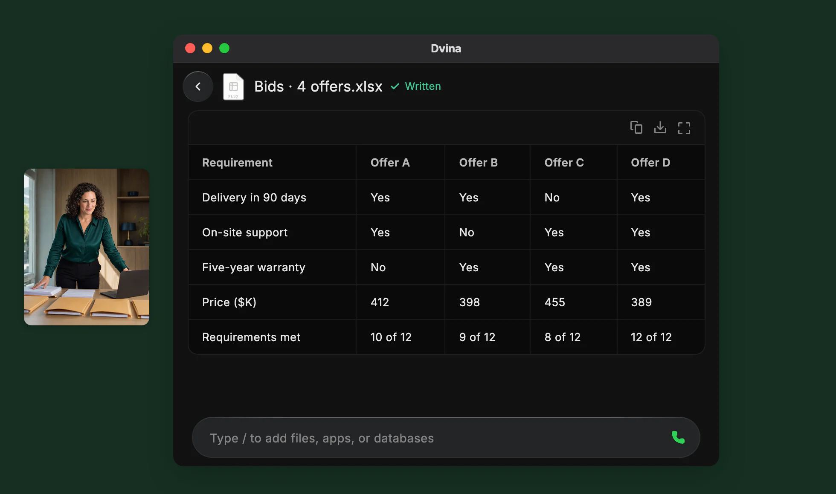Copy the table with the copy icon
Image resolution: width=836 pixels, height=494 pixels.
point(636,127)
